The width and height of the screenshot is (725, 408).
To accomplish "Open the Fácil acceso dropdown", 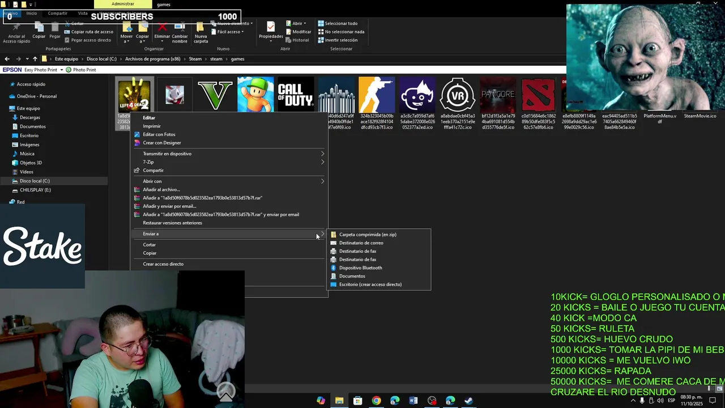I will (227, 32).
